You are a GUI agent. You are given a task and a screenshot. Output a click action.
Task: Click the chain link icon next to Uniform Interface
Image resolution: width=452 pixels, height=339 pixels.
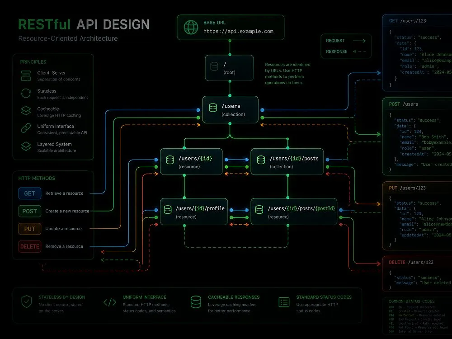click(x=26, y=128)
